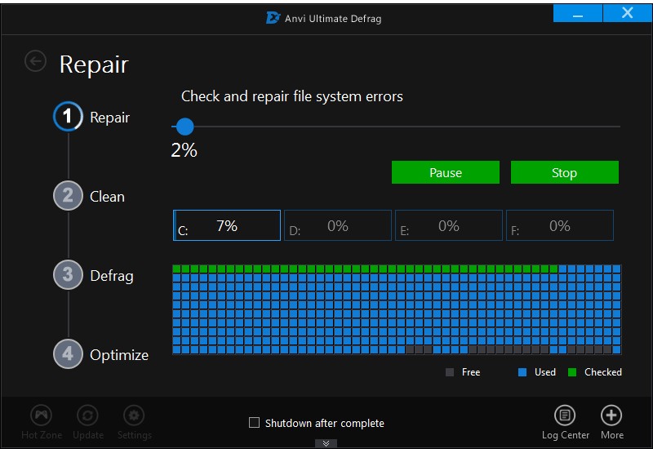Open the Settings gear icon

[x=134, y=416]
